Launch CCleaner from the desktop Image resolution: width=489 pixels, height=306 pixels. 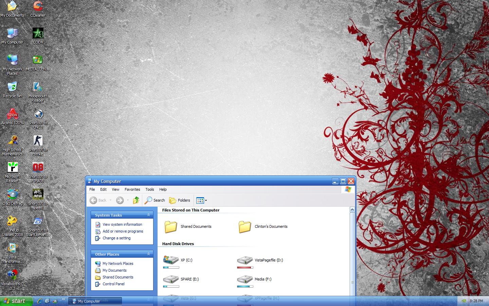click(37, 7)
